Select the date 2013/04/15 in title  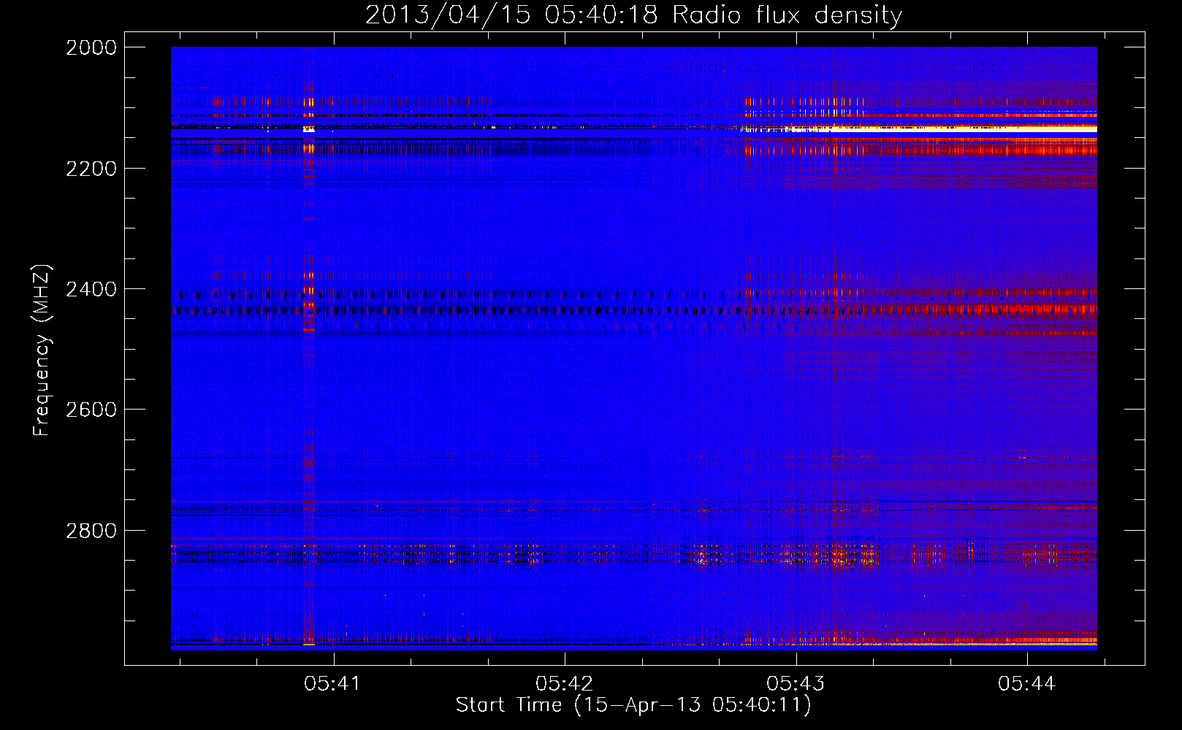pyautogui.click(x=448, y=15)
